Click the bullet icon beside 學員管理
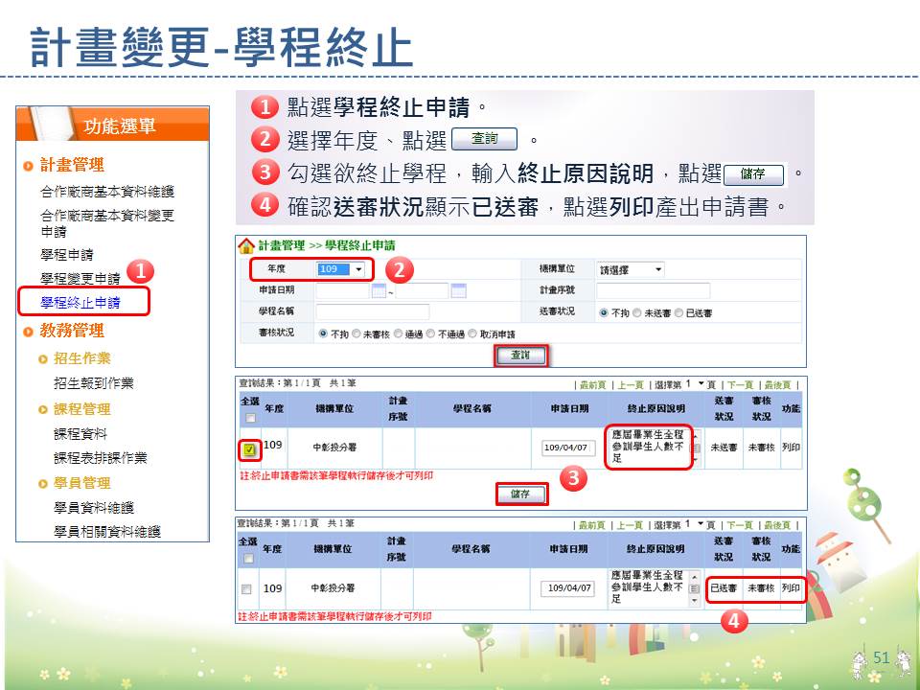The image size is (920, 690). (x=43, y=482)
